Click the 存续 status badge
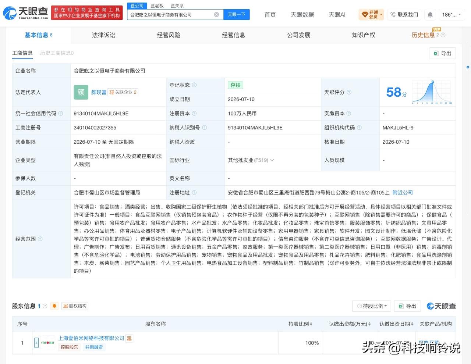Viewport: 471px width, 364px height. click(235, 85)
